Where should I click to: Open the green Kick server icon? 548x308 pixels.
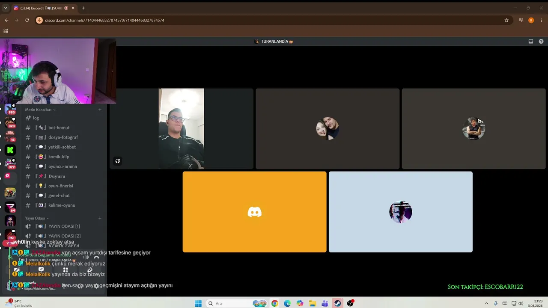tap(10, 150)
